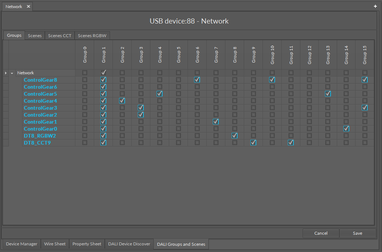The height and width of the screenshot is (252, 382).
Task: Select DALI Groups and Scenes view
Action: click(x=181, y=244)
